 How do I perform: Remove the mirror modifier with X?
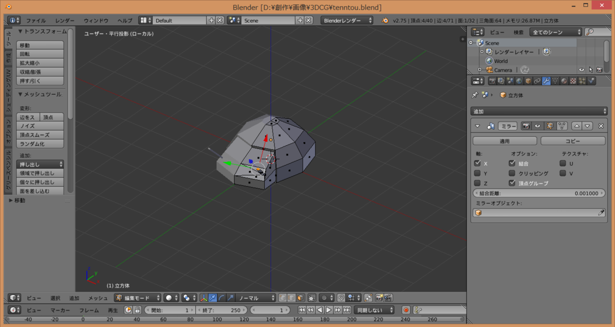coord(601,126)
